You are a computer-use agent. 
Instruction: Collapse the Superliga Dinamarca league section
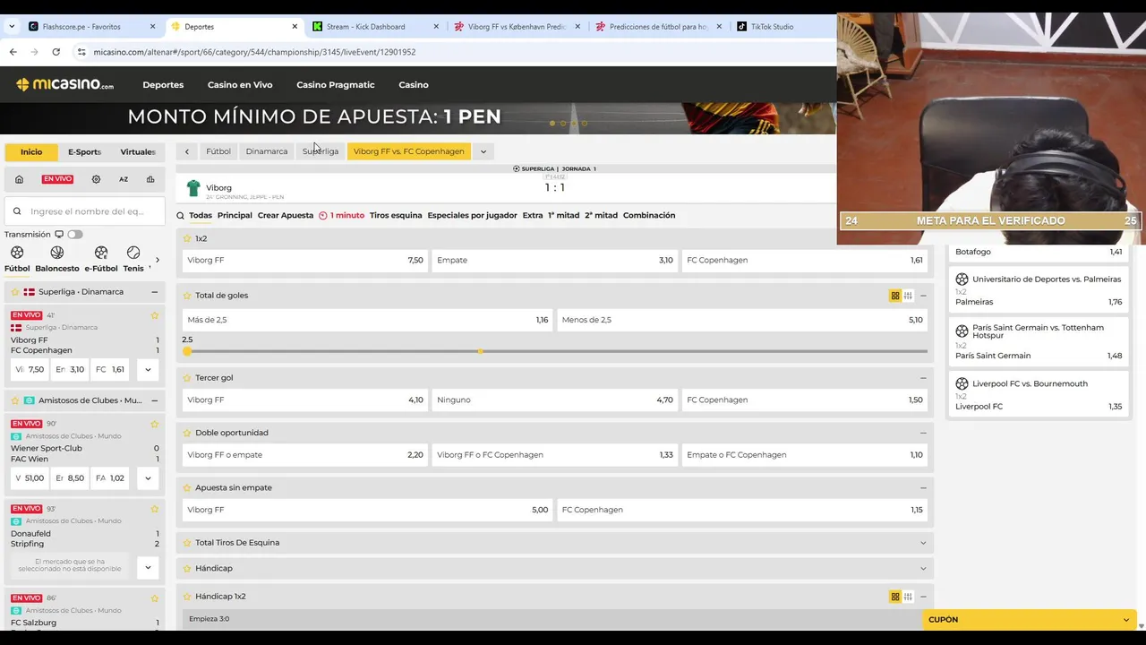click(x=154, y=292)
